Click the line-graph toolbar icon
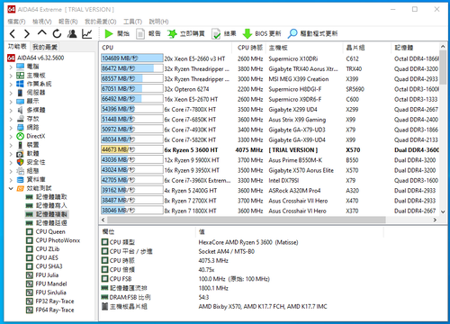This screenshot has width=450, height=324. point(87,33)
